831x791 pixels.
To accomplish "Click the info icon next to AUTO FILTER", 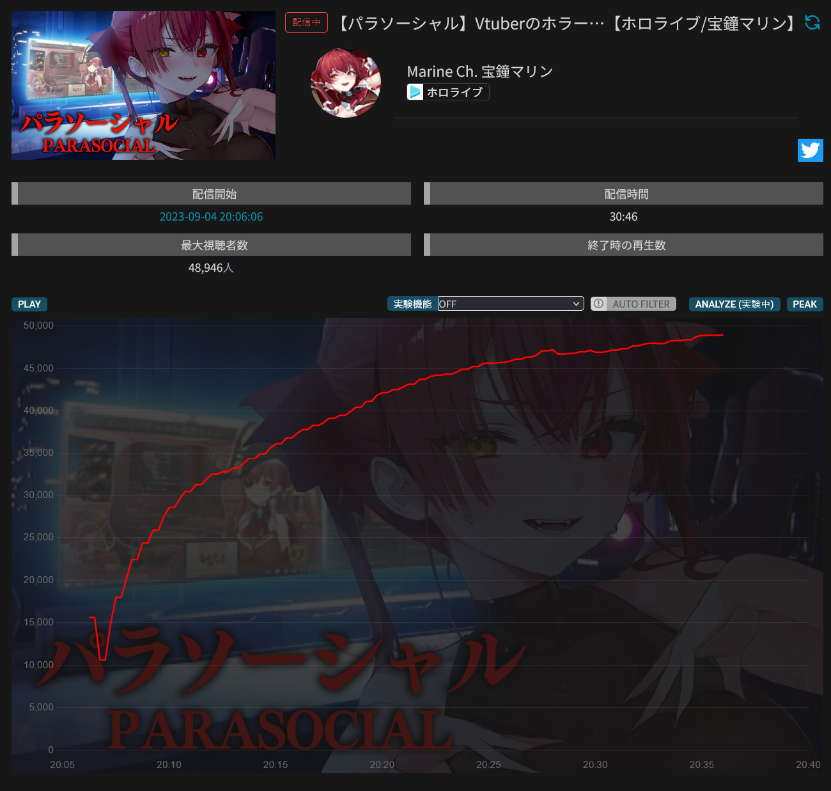I will click(598, 304).
